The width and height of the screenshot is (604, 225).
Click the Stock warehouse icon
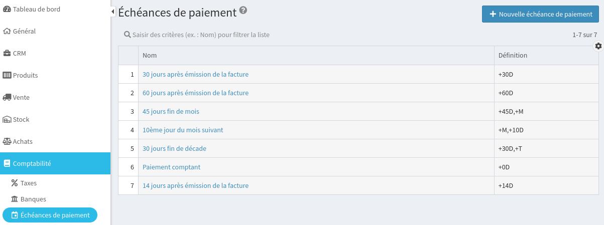point(7,120)
